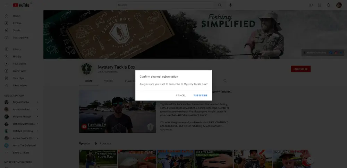347x168 pixels.
Task: Open the Create video camera icon
Action: (x=311, y=5)
